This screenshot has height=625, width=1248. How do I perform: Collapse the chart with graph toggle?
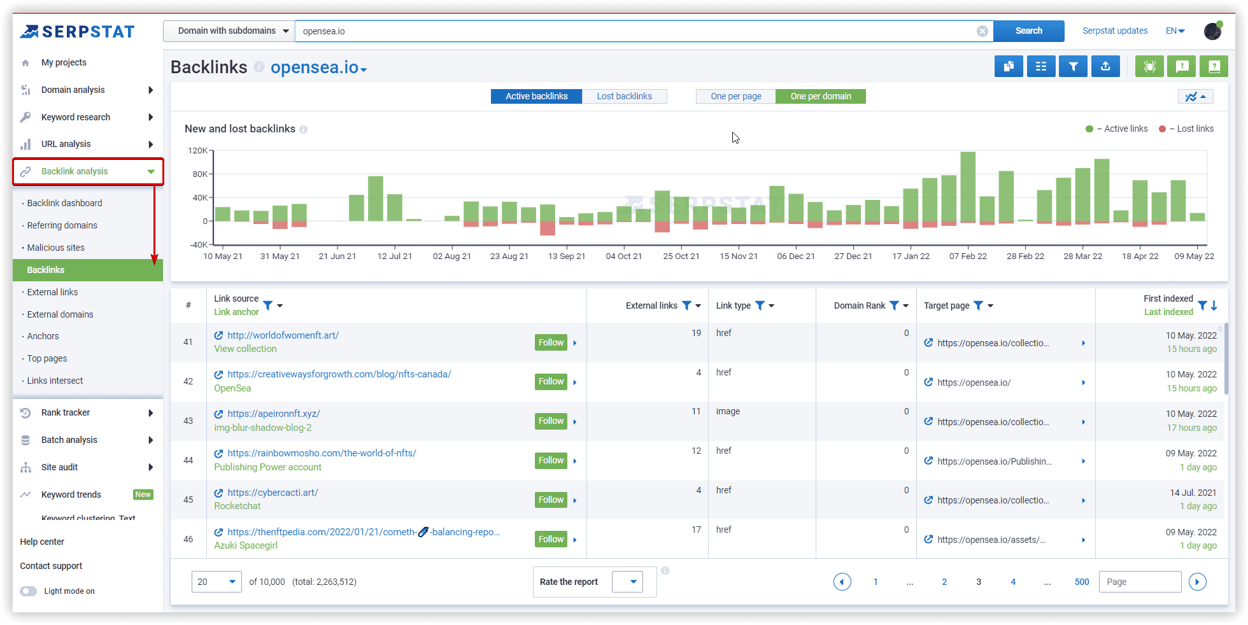pos(1195,97)
